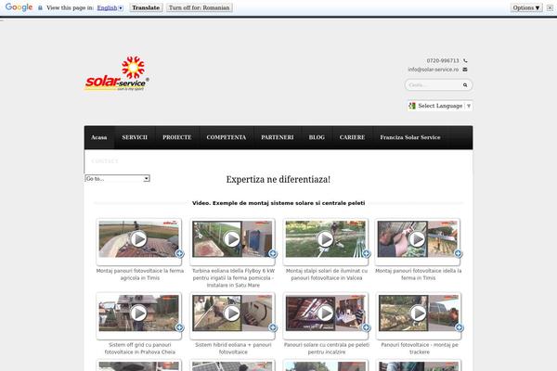Screen dimensions: 557x371
Task: Play Panouri fotovoltaice montaj pe trackere video
Action: pyautogui.click(x=418, y=313)
